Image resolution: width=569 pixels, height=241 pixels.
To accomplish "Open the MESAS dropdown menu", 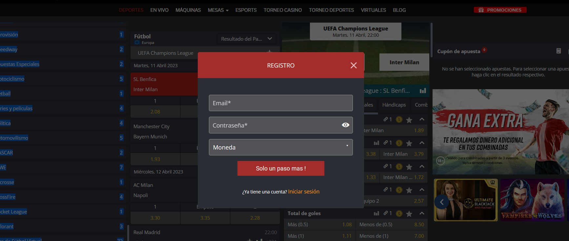I will (218, 10).
